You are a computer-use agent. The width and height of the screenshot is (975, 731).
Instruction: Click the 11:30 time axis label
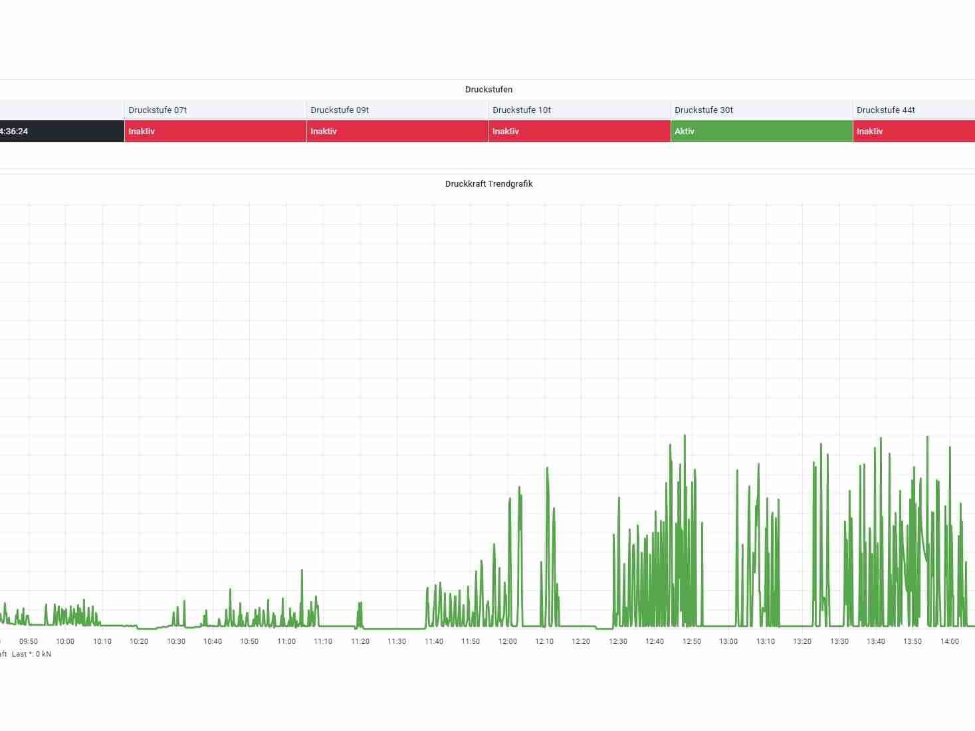[x=397, y=642]
